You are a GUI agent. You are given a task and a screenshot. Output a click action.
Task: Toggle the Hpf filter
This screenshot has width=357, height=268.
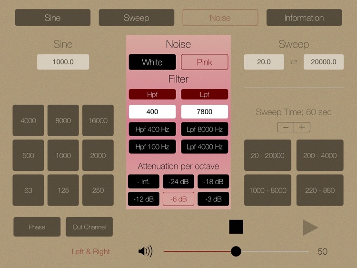152,94
